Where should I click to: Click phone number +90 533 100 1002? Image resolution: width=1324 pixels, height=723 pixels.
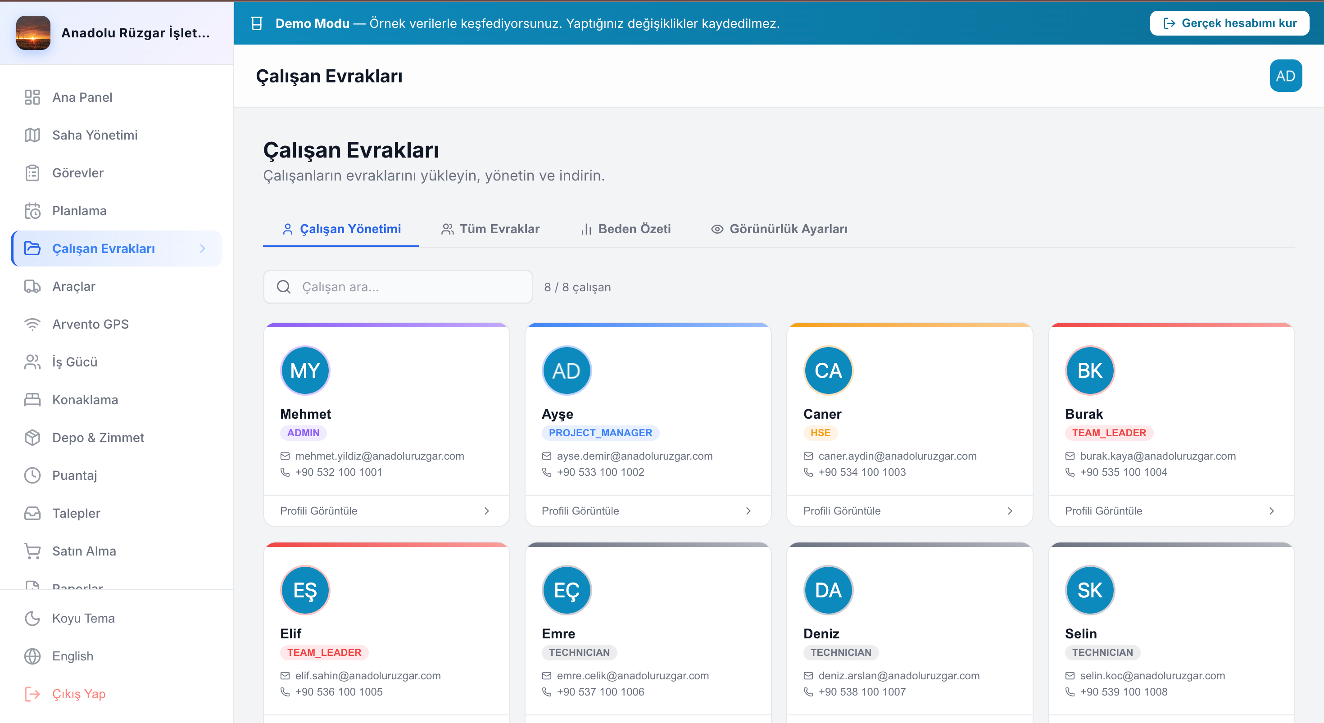[x=600, y=472]
